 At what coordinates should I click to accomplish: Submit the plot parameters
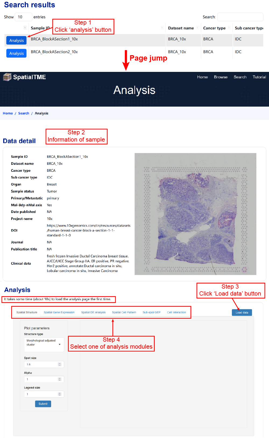click(x=43, y=404)
